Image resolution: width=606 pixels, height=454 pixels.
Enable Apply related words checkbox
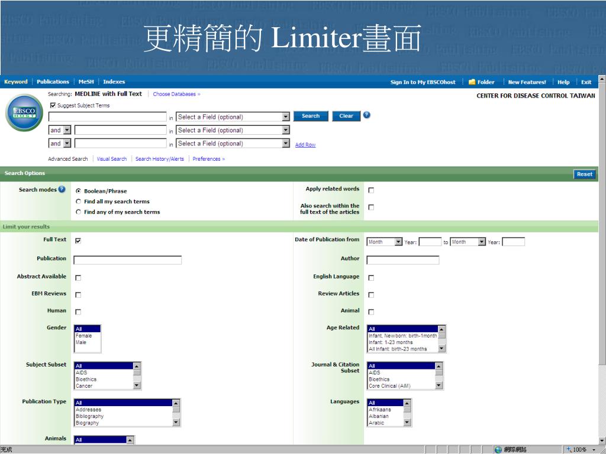click(x=371, y=190)
